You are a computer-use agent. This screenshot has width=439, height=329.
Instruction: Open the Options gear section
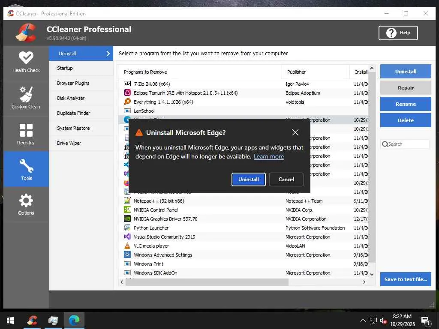point(26,204)
